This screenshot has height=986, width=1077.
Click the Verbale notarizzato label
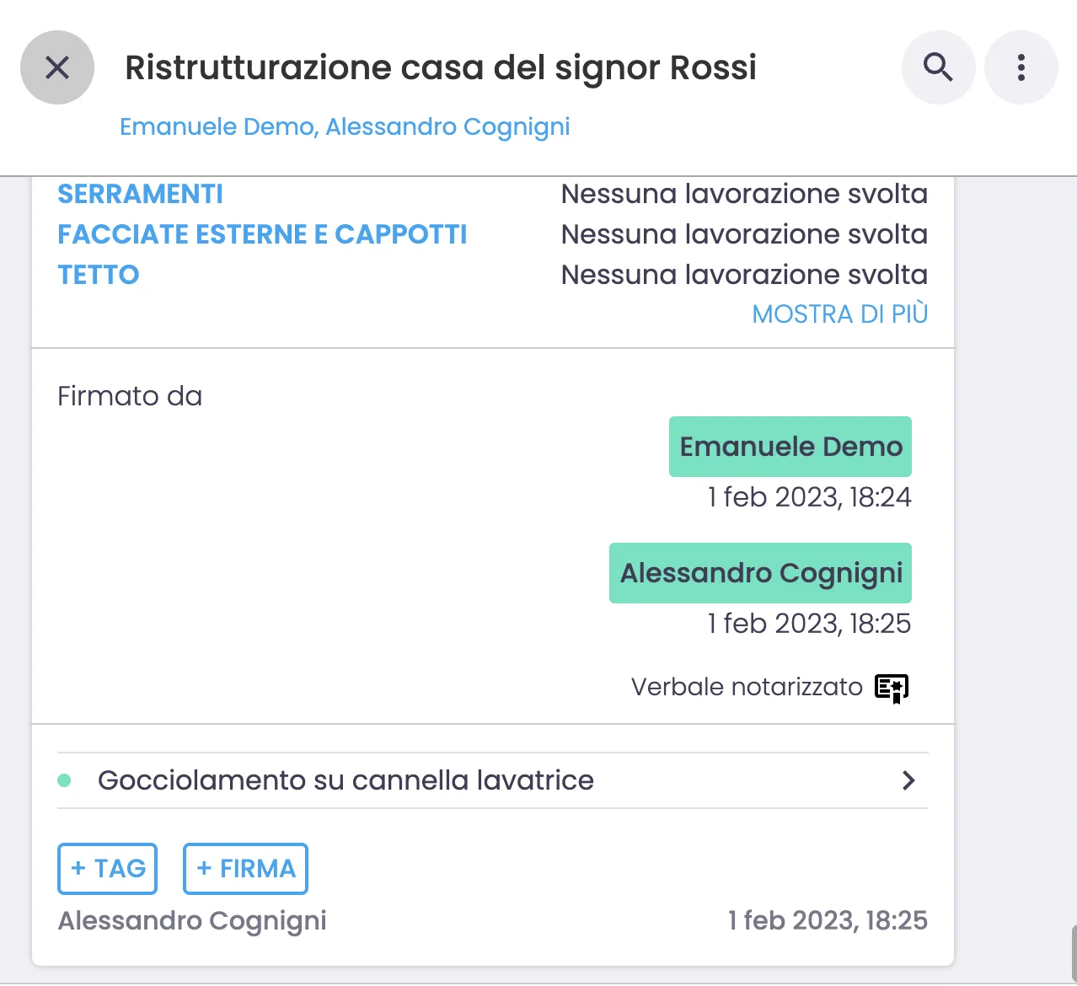[747, 688]
